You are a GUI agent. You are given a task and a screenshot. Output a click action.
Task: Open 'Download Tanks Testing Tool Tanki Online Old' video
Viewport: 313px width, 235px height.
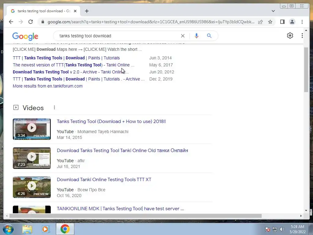tap(122, 151)
